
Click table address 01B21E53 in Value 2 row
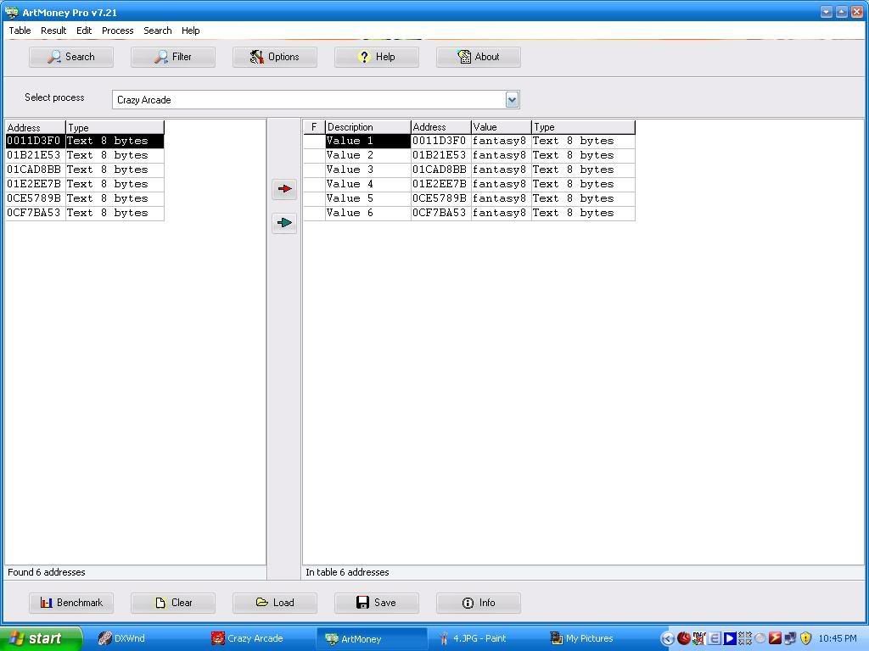[x=441, y=156]
